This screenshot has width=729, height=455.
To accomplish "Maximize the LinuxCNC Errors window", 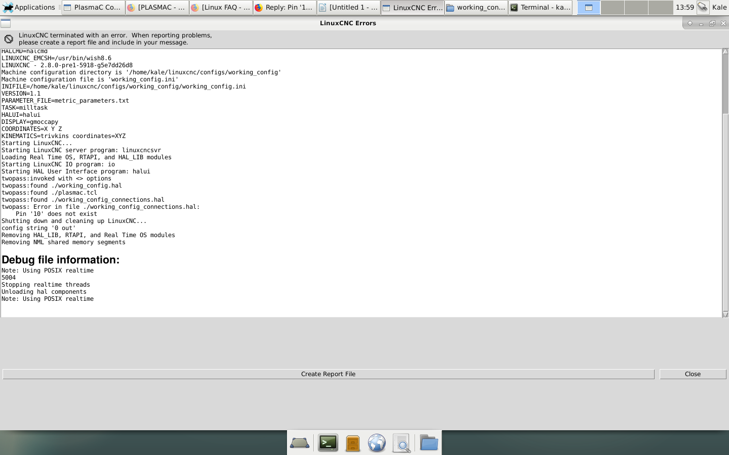I will click(712, 23).
